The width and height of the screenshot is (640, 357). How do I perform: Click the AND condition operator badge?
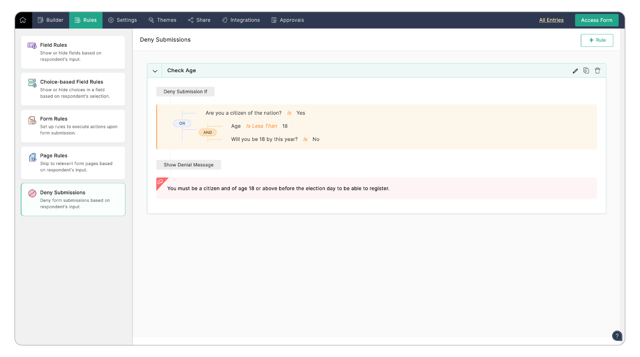click(208, 132)
